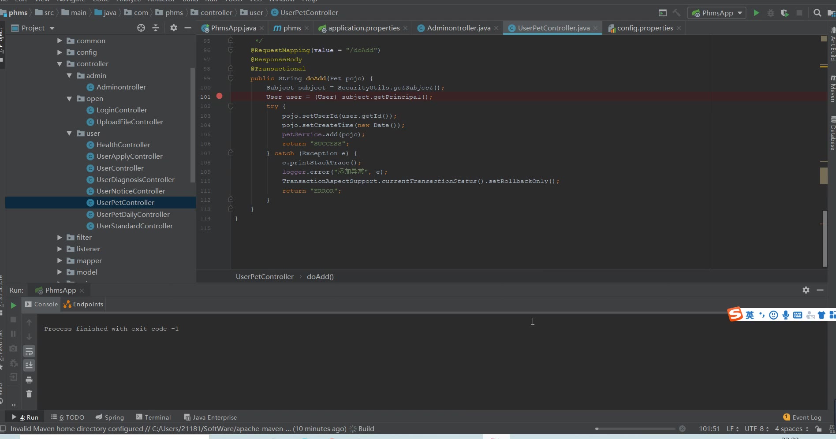Click the build progress bar in status bar

(635, 429)
